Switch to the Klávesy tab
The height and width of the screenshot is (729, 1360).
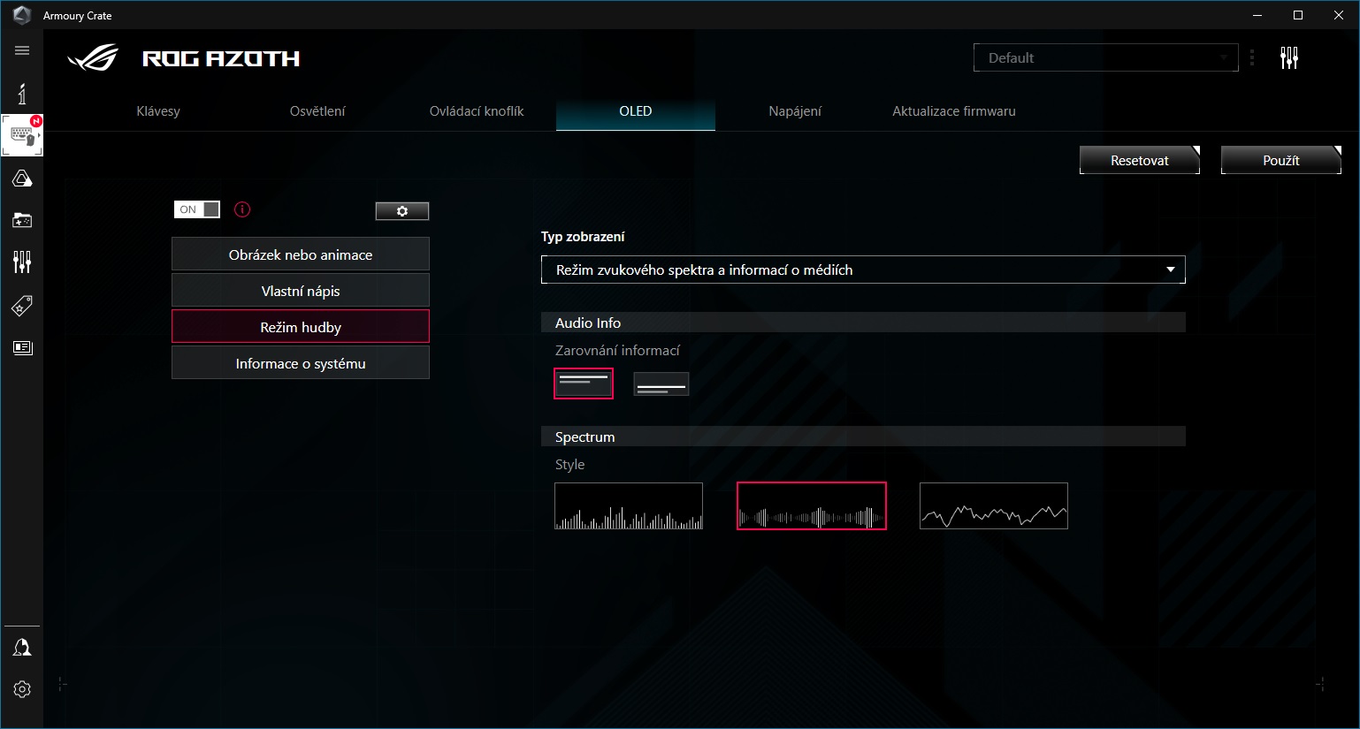coord(158,111)
